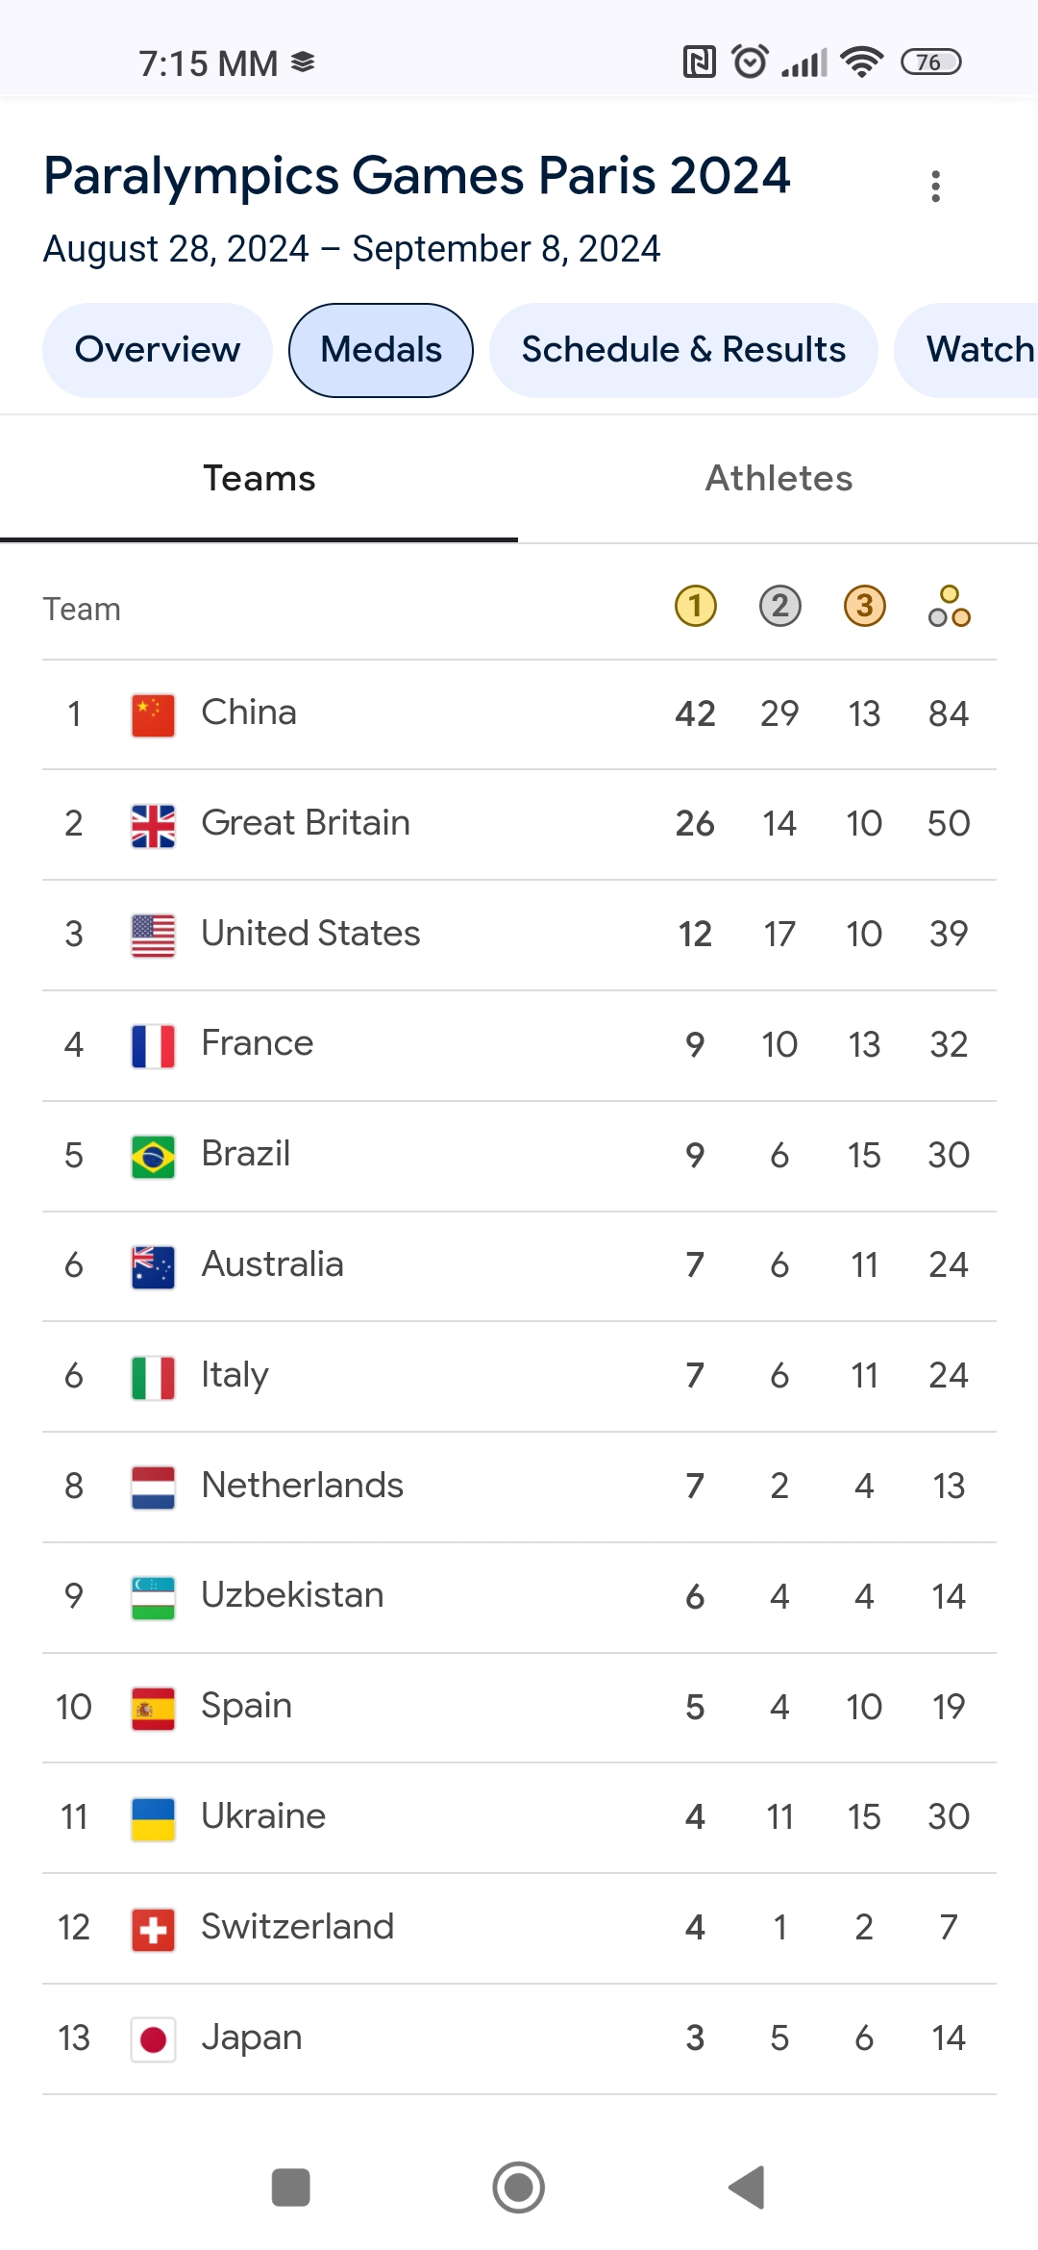Tap the China flag icon

click(153, 714)
